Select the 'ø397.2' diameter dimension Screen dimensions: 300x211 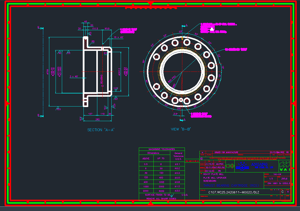[x=119, y=72]
